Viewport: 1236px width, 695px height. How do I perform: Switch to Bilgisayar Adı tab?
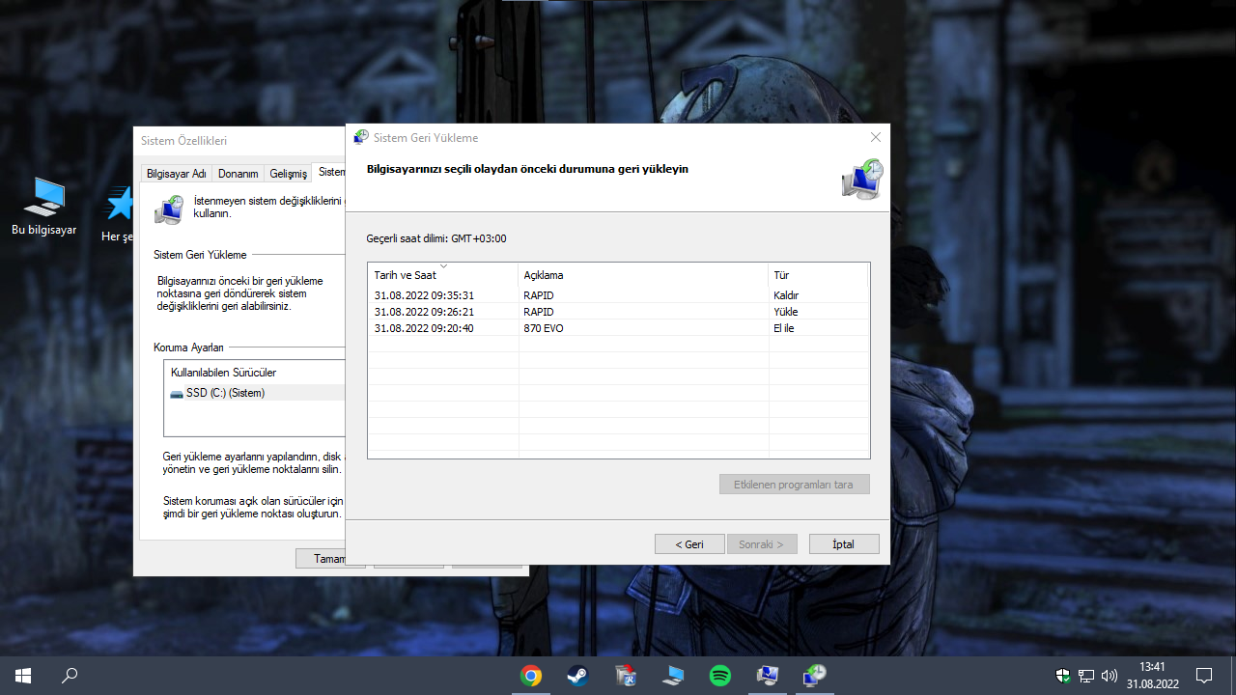click(177, 174)
